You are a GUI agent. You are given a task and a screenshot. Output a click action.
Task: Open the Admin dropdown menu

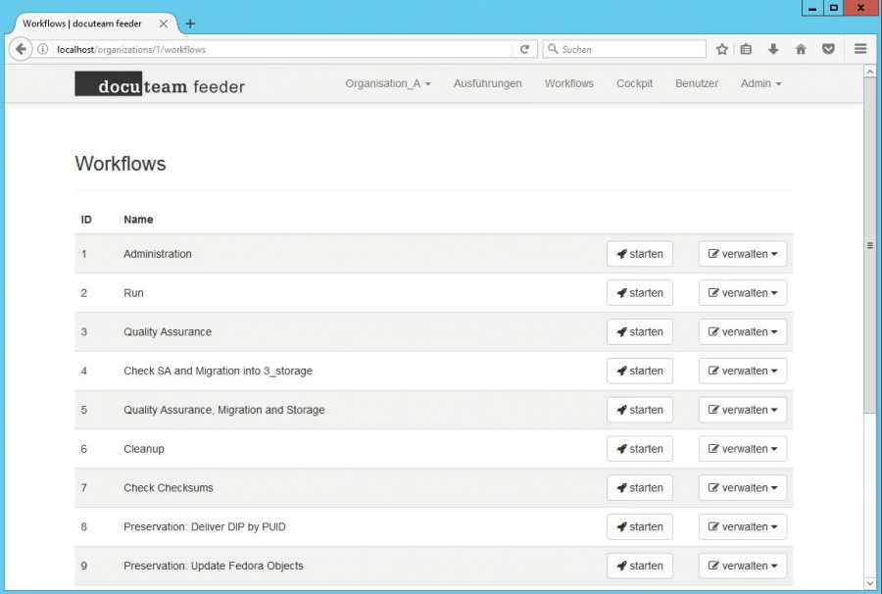coord(760,83)
